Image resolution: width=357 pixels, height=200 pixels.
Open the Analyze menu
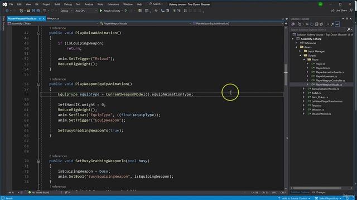coord(89,4)
